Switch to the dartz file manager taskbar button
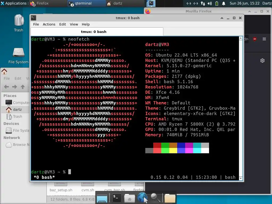The height and width of the screenshot is (204, 272). (125, 3)
